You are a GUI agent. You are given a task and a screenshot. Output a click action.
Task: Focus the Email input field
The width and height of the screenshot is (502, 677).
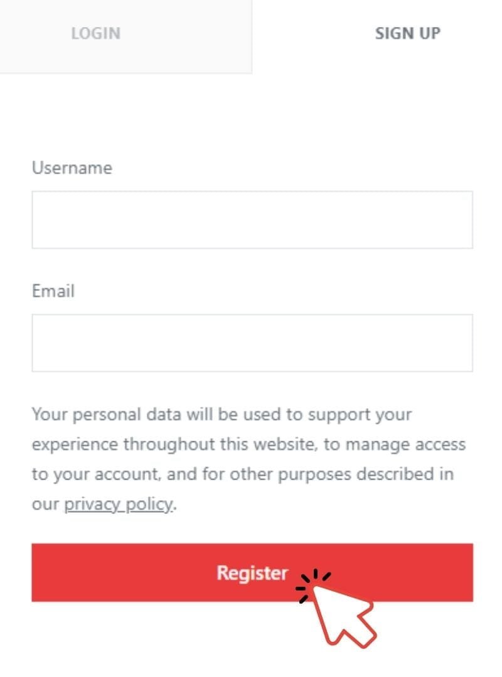252,343
